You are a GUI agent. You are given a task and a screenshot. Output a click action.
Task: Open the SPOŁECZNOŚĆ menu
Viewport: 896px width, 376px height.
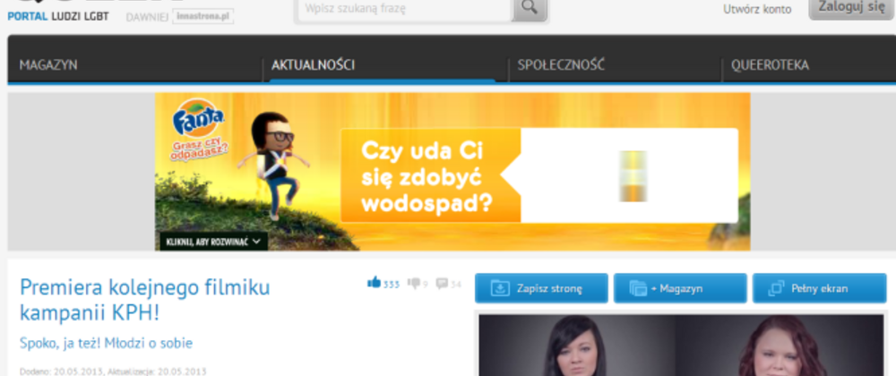pos(561,65)
